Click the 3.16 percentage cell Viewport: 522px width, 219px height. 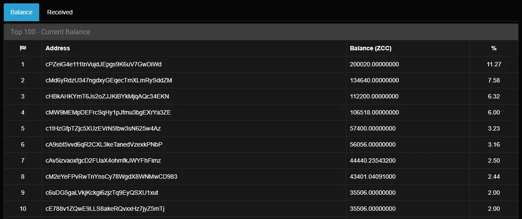click(x=494, y=144)
